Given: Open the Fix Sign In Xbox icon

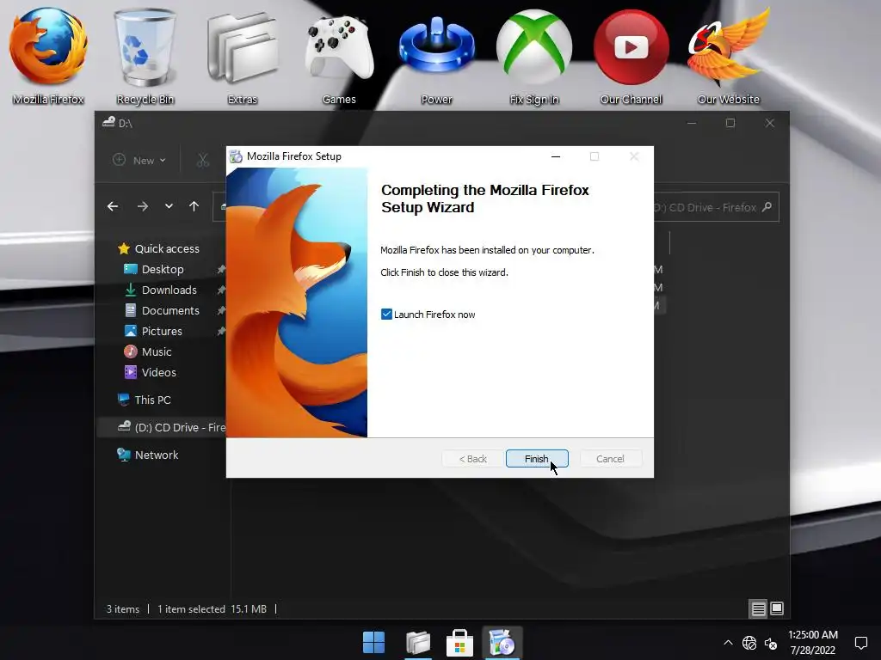Looking at the screenshot, I should click(x=533, y=56).
